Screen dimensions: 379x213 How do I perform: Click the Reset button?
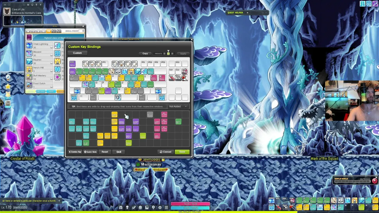point(105,152)
